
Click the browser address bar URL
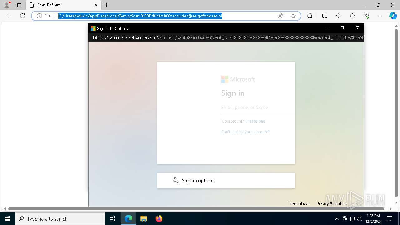pyautogui.click(x=140, y=16)
